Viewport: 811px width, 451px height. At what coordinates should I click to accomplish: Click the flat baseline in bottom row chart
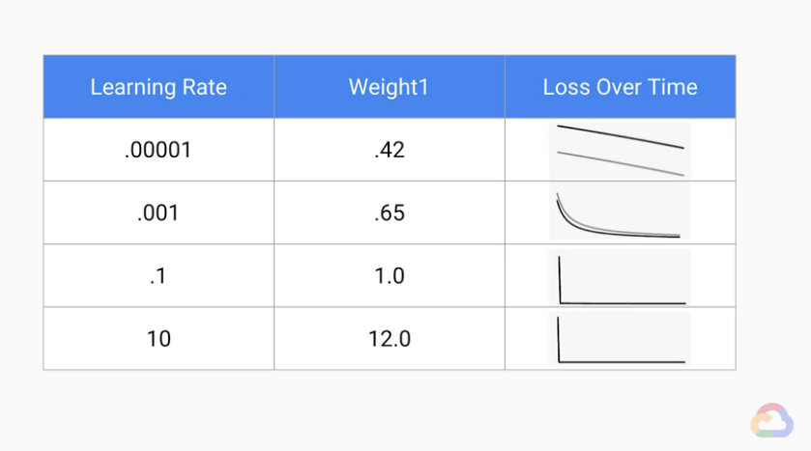[x=623, y=362]
